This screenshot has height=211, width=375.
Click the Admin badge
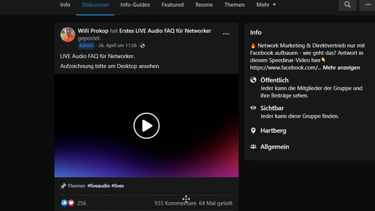point(86,46)
